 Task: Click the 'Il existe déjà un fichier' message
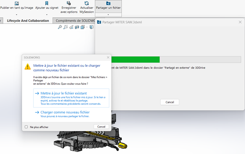(70, 81)
